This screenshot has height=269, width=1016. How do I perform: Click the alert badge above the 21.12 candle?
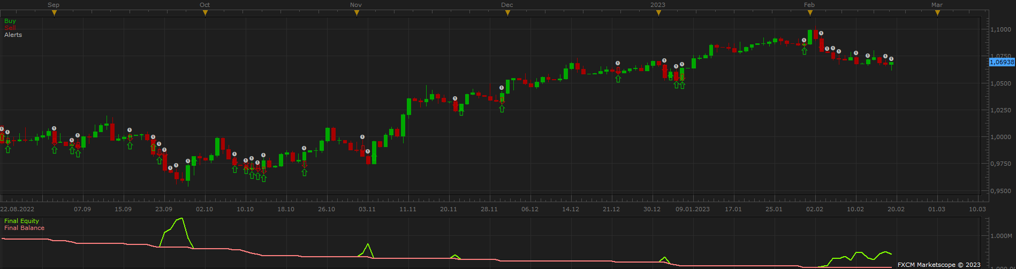(x=618, y=63)
